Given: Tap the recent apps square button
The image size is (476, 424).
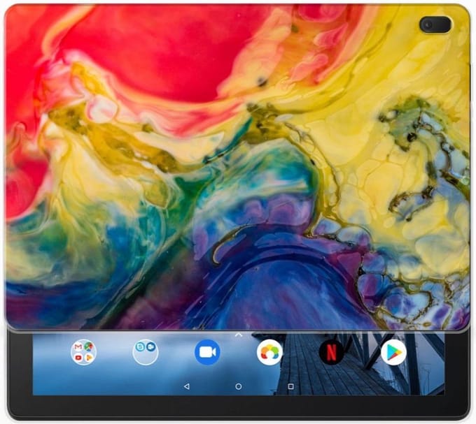Looking at the screenshot, I should click(x=290, y=386).
